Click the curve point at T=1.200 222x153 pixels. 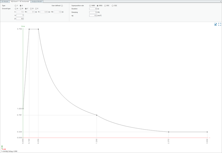click(97, 115)
